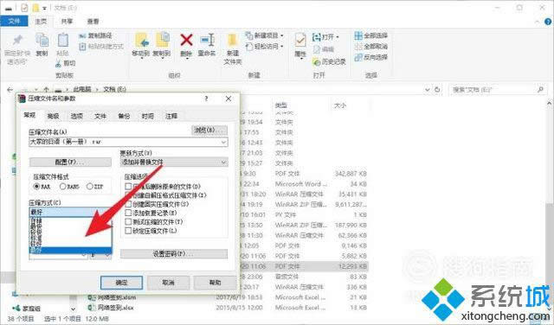Click the Move to (移动到) folder icon
Screen dimensions: 554x325
point(141,41)
